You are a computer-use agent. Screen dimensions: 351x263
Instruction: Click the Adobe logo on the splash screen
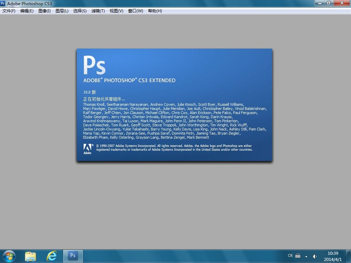[88, 149]
